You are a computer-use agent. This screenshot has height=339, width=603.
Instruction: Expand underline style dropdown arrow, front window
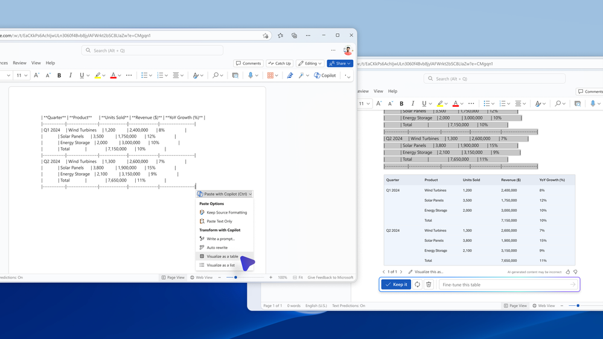point(88,76)
